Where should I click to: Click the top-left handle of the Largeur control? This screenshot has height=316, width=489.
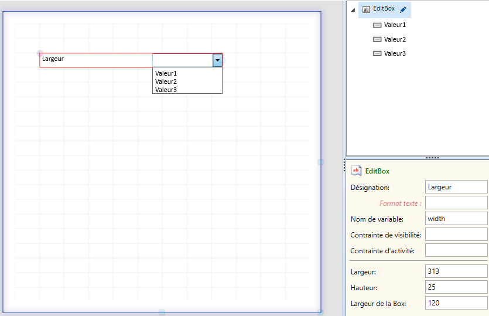click(x=40, y=53)
